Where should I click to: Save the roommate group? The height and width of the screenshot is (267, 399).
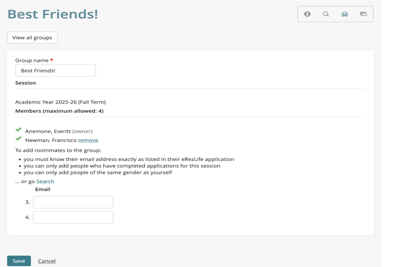(19, 261)
